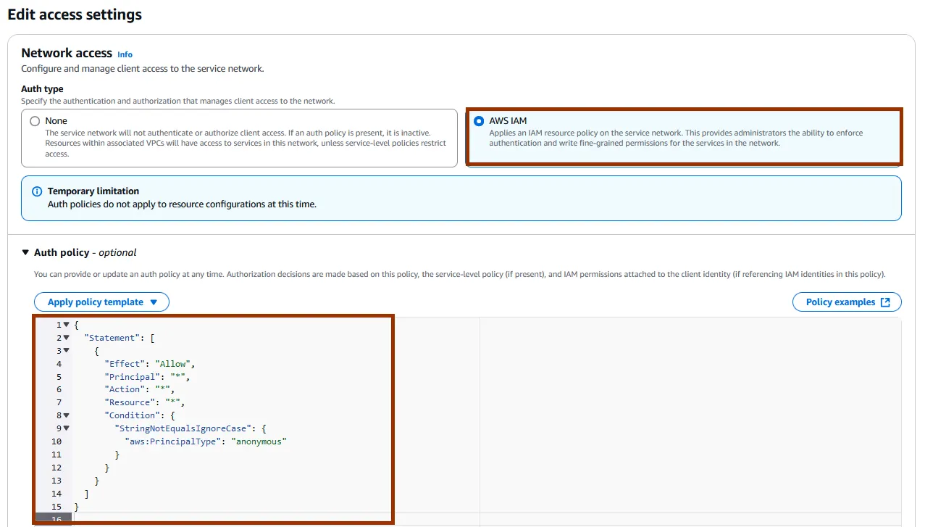
Task: Select the AWS IAM auth type option
Action: (x=479, y=121)
